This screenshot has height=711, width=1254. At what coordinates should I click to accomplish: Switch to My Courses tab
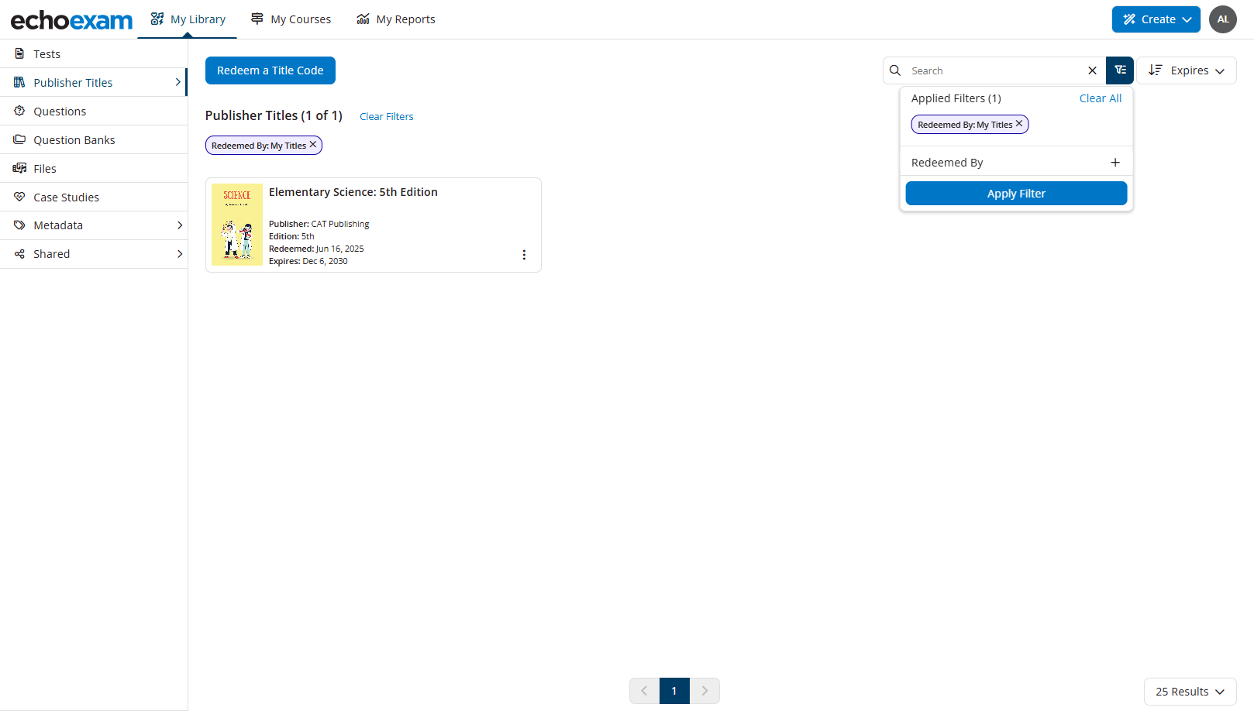pyautogui.click(x=291, y=19)
